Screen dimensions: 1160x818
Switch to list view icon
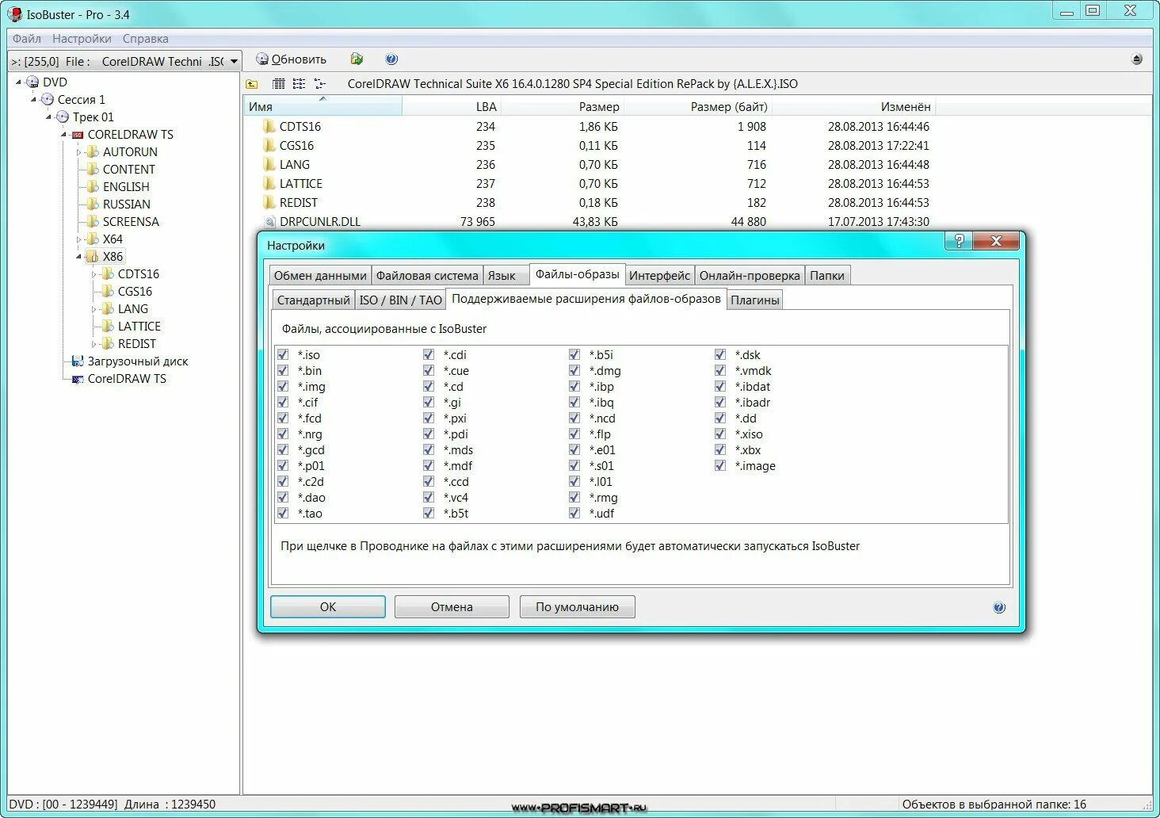(x=299, y=84)
